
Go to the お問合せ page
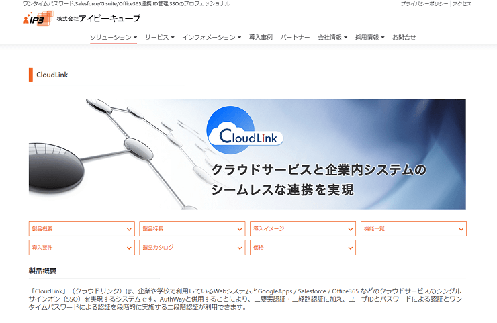pyautogui.click(x=404, y=37)
